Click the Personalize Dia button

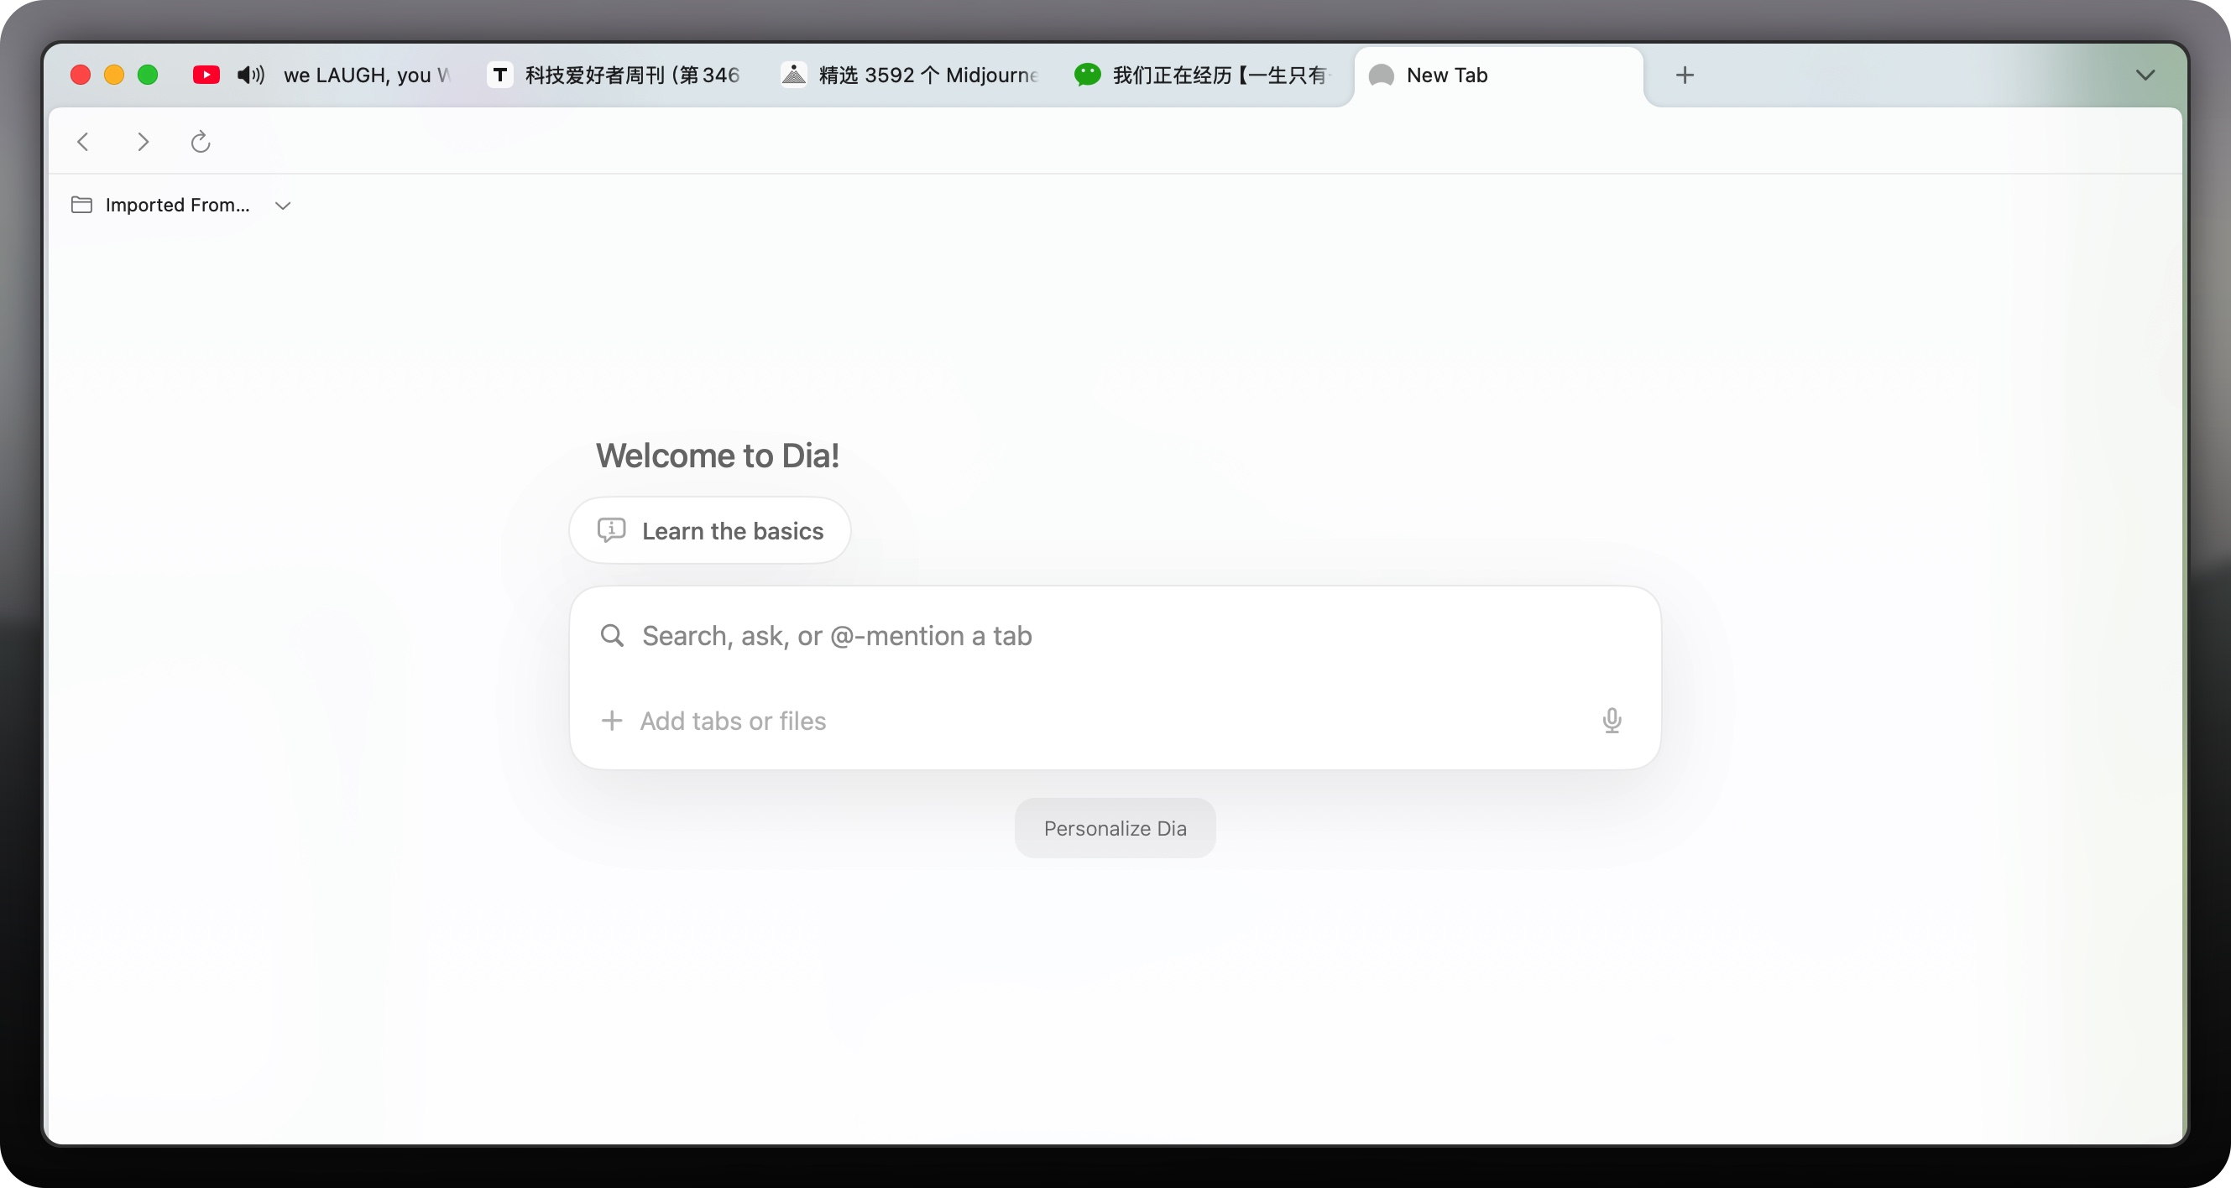coord(1115,829)
